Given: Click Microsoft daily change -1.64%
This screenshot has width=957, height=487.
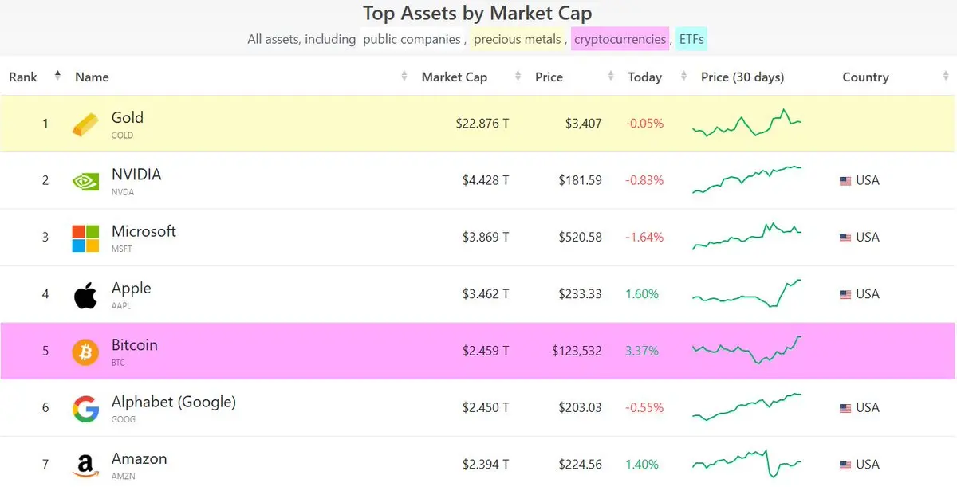Looking at the screenshot, I should (x=644, y=238).
